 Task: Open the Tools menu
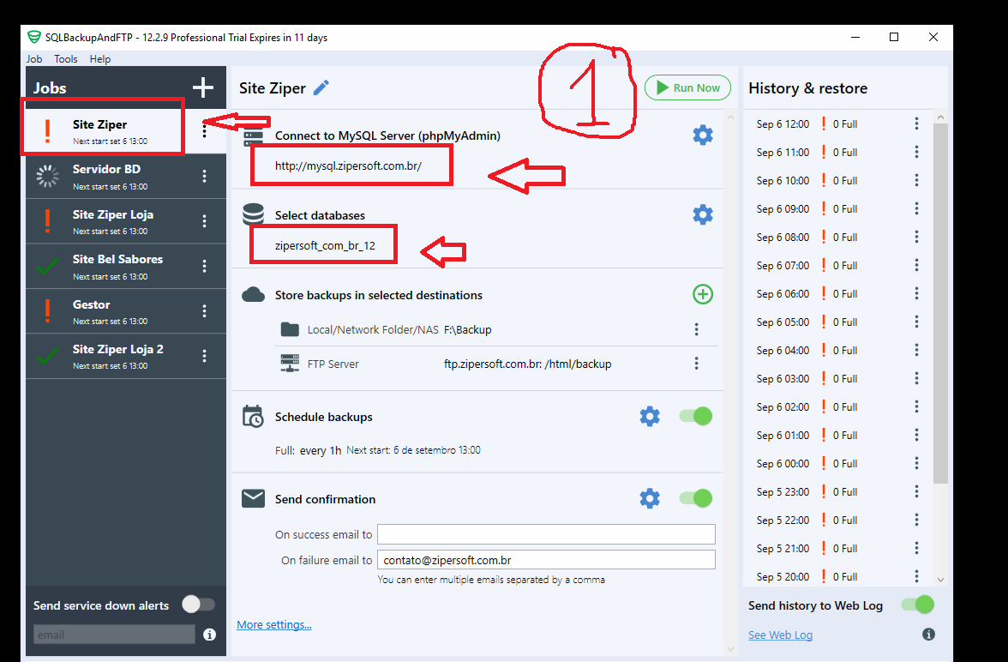tap(65, 58)
